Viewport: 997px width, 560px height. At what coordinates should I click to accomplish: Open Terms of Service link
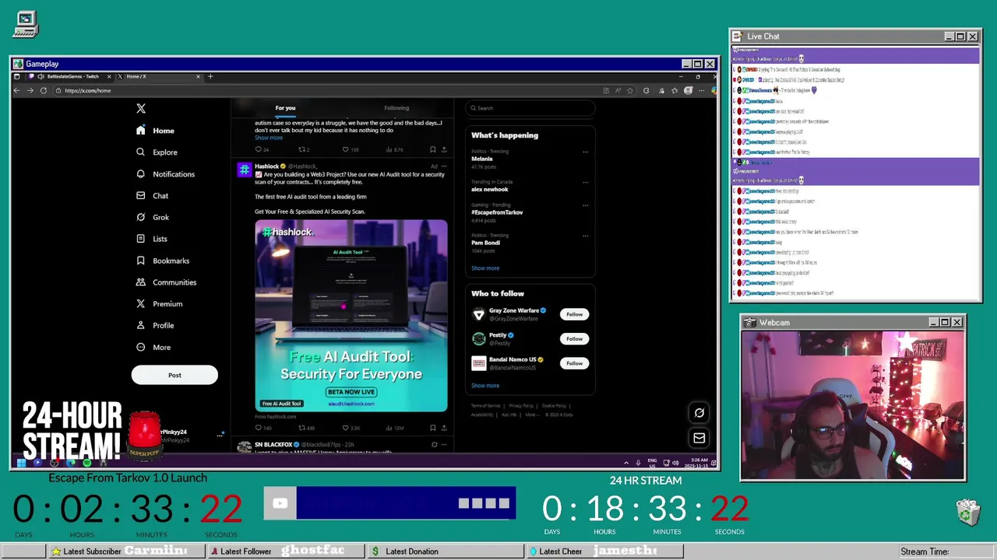click(486, 406)
